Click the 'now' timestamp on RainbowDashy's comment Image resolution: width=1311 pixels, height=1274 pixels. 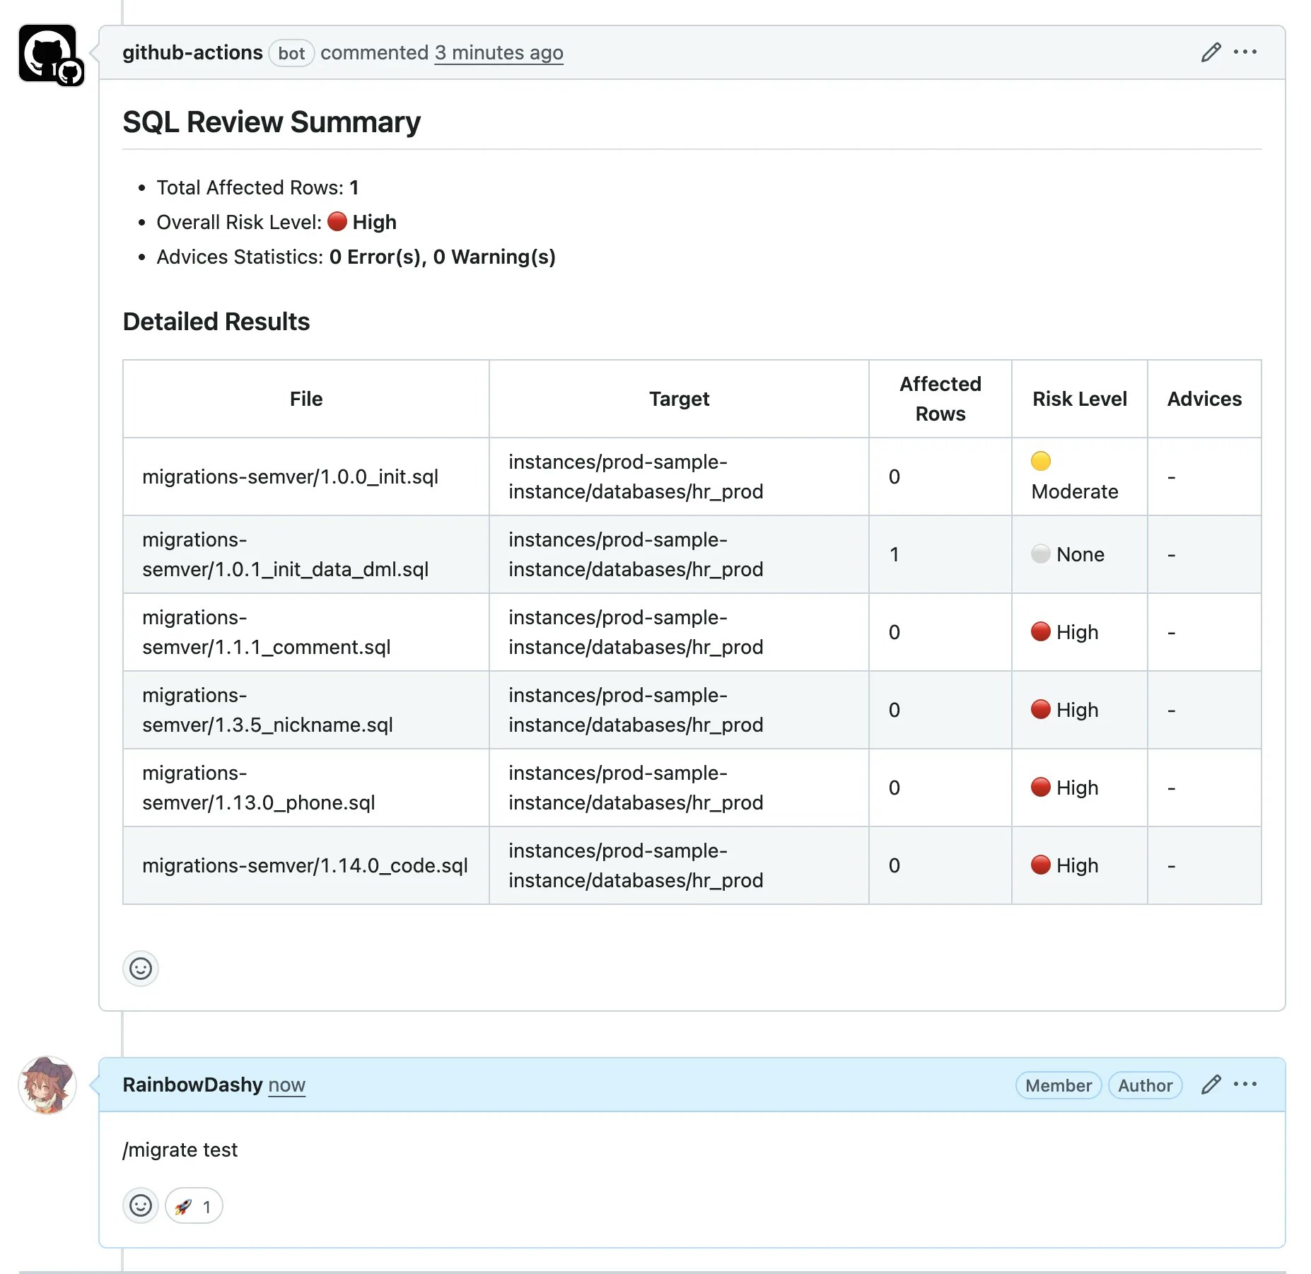tap(286, 1085)
